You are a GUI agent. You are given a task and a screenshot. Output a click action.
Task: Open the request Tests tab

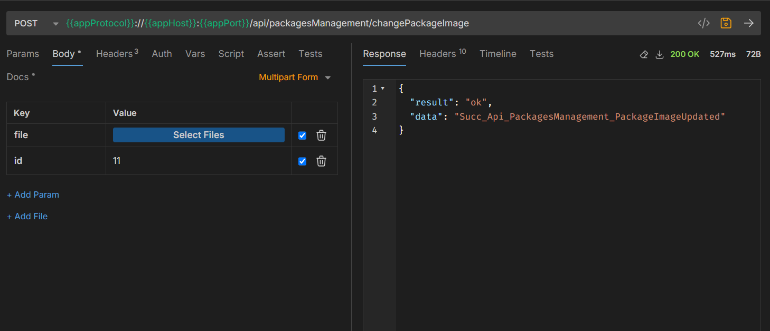(x=311, y=54)
